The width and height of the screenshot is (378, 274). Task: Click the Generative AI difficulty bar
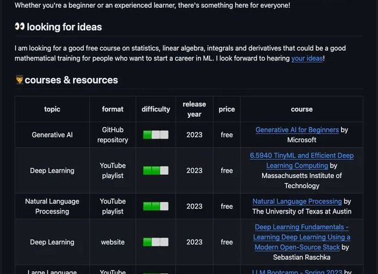click(156, 135)
